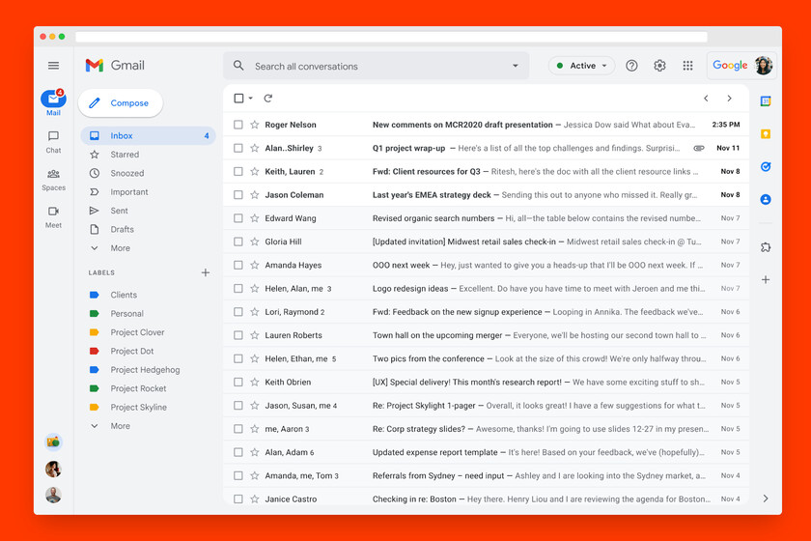This screenshot has width=811, height=541.
Task: Click the main menu hamburger icon
Action: (x=53, y=66)
